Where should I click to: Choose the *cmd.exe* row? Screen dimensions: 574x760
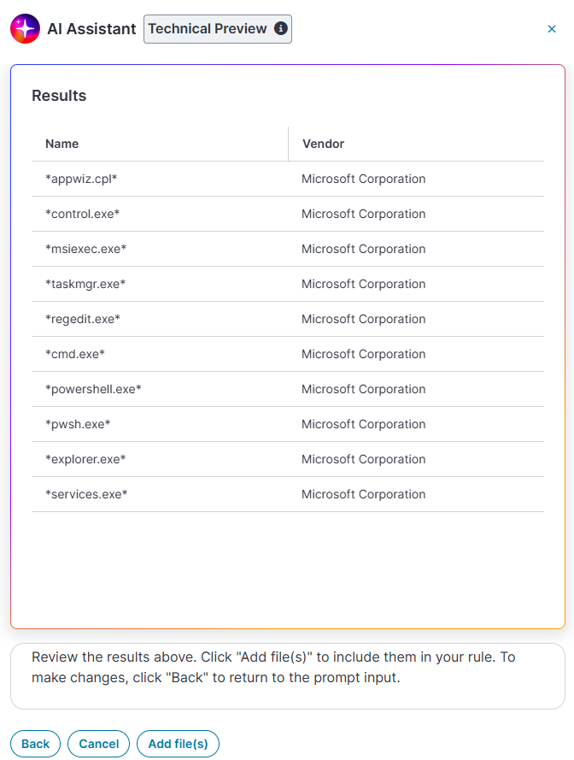pyautogui.click(x=288, y=354)
